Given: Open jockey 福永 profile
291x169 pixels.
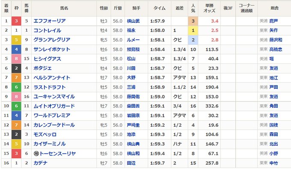Looking at the screenshot, I should coord(131,30).
